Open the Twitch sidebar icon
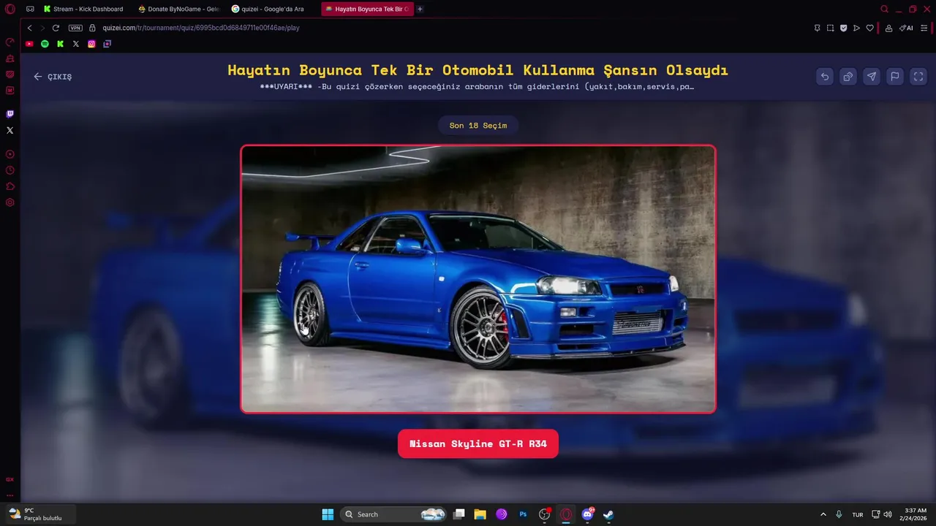 pyautogui.click(x=10, y=114)
